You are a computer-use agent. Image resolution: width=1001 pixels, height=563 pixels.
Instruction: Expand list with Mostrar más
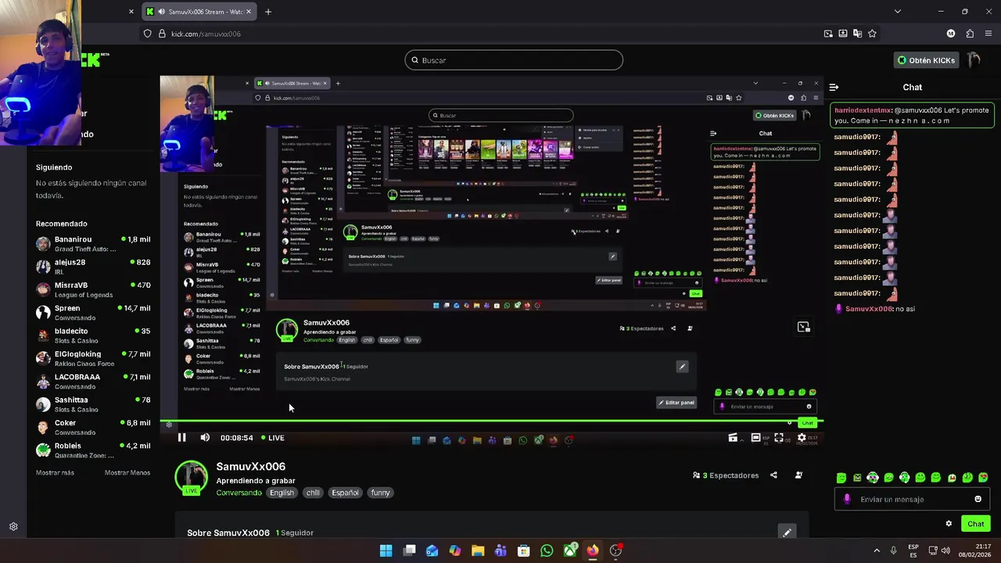(x=55, y=472)
